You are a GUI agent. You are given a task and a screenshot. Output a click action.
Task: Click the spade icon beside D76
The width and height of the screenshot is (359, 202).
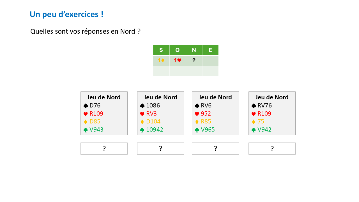coord(86,106)
